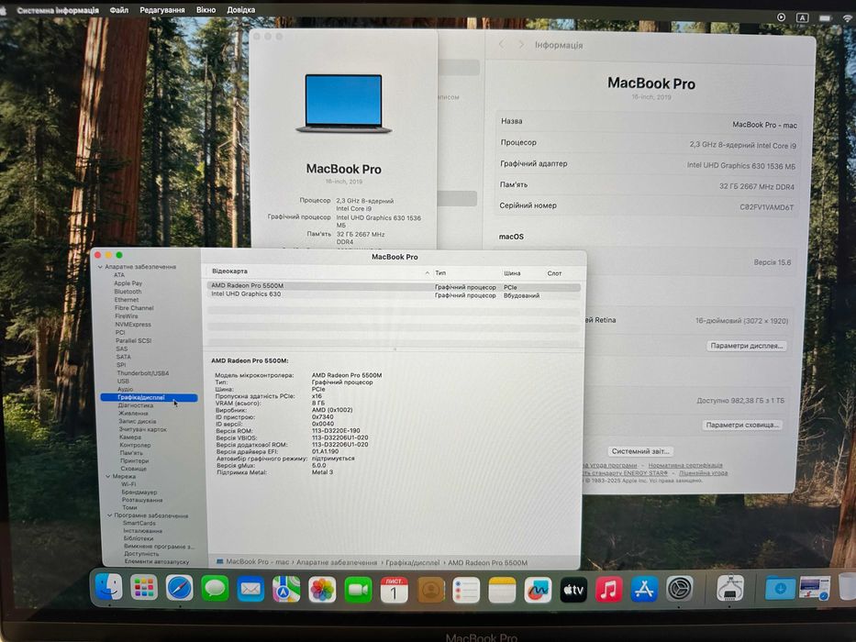Select Apple Pay in the sidebar
Viewport: 856px width, 642px height.
click(128, 283)
